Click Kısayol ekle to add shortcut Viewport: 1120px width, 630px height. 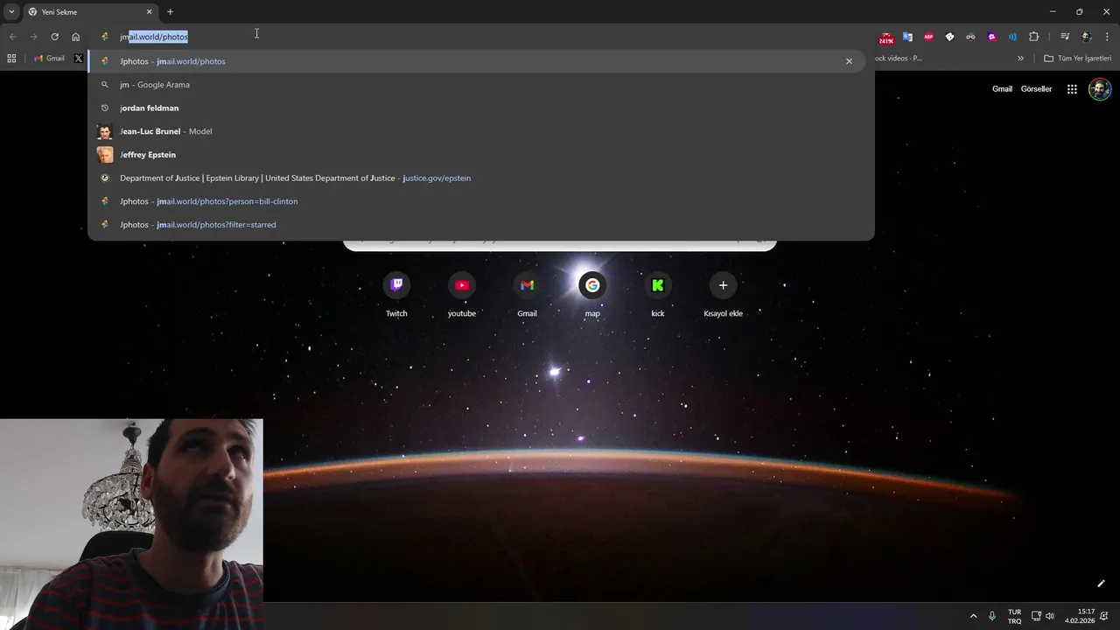point(723,295)
